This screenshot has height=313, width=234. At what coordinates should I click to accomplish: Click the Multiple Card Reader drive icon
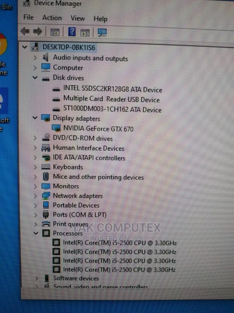pyautogui.click(x=56, y=99)
